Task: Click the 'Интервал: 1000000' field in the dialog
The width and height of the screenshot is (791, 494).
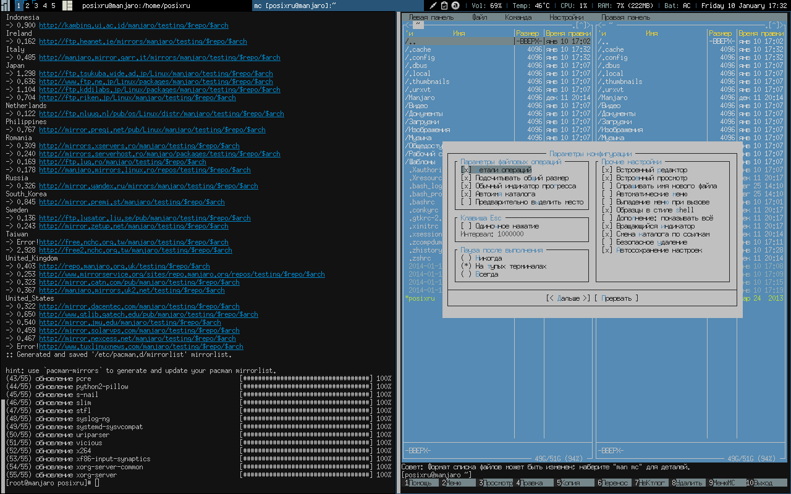Action: (493, 234)
